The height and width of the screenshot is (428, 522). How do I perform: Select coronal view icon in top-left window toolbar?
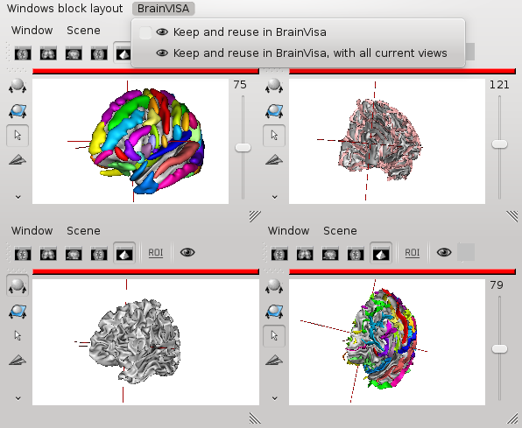coord(48,53)
